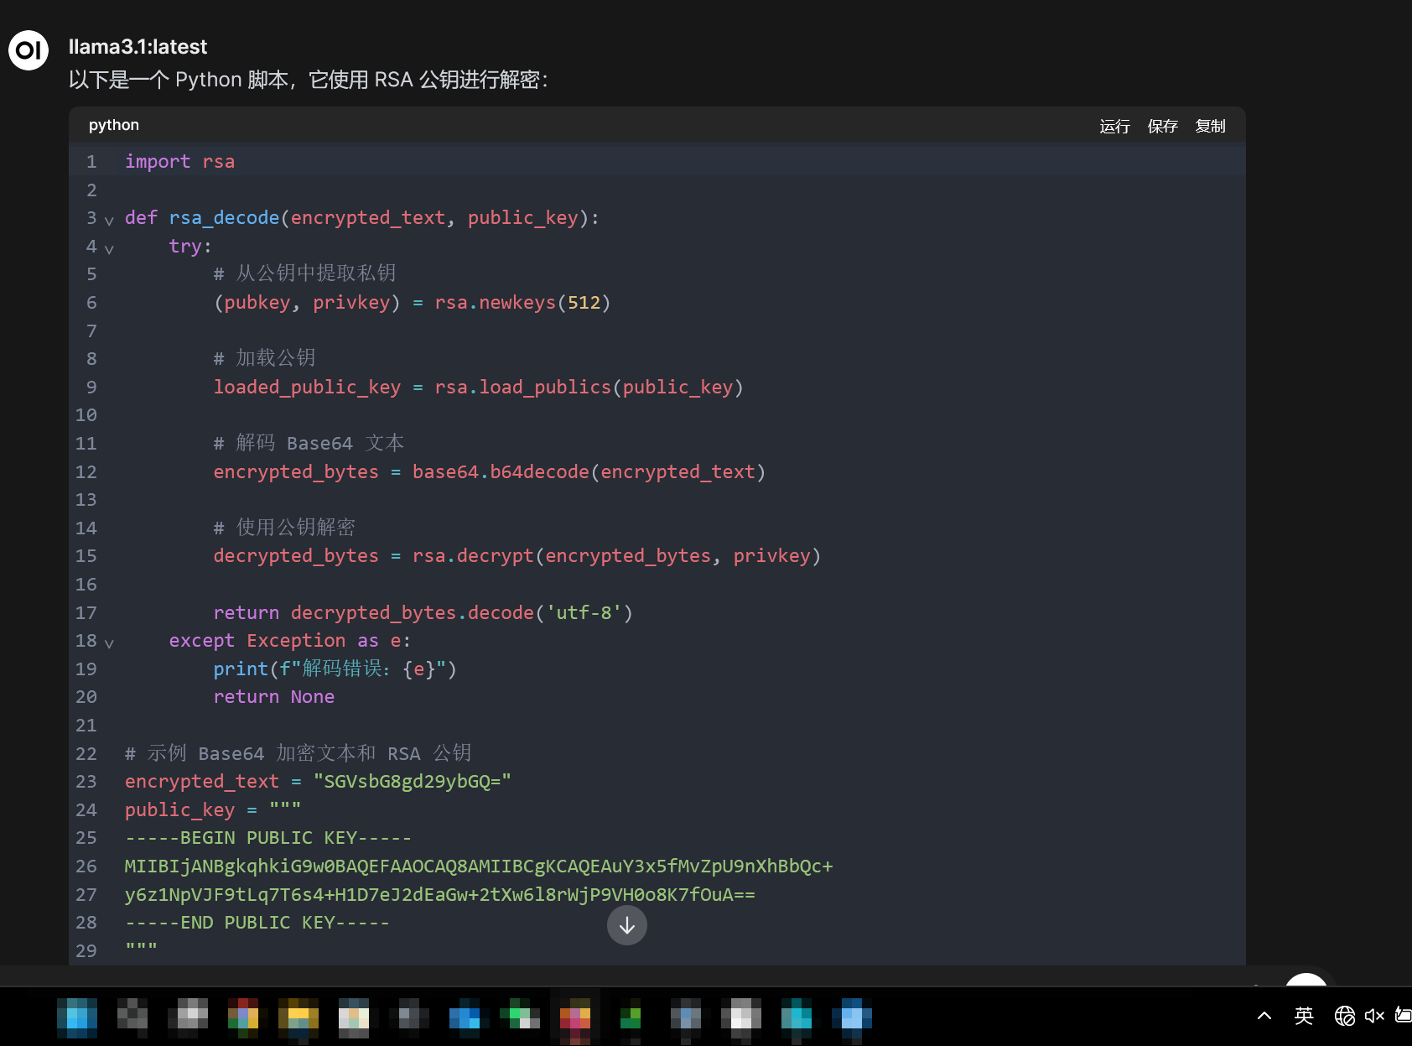The image size is (1412, 1046).
Task: Collapse the except block fold arrow on line 18
Action: [109, 643]
